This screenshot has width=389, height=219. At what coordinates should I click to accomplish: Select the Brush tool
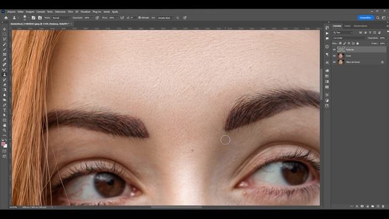coord(4,69)
